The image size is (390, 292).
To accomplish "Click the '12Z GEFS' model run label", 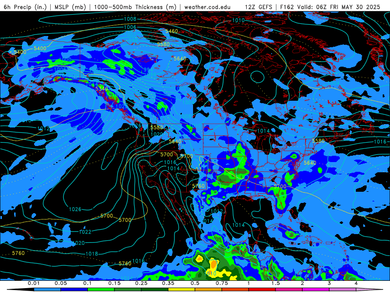I will click(x=258, y=7).
